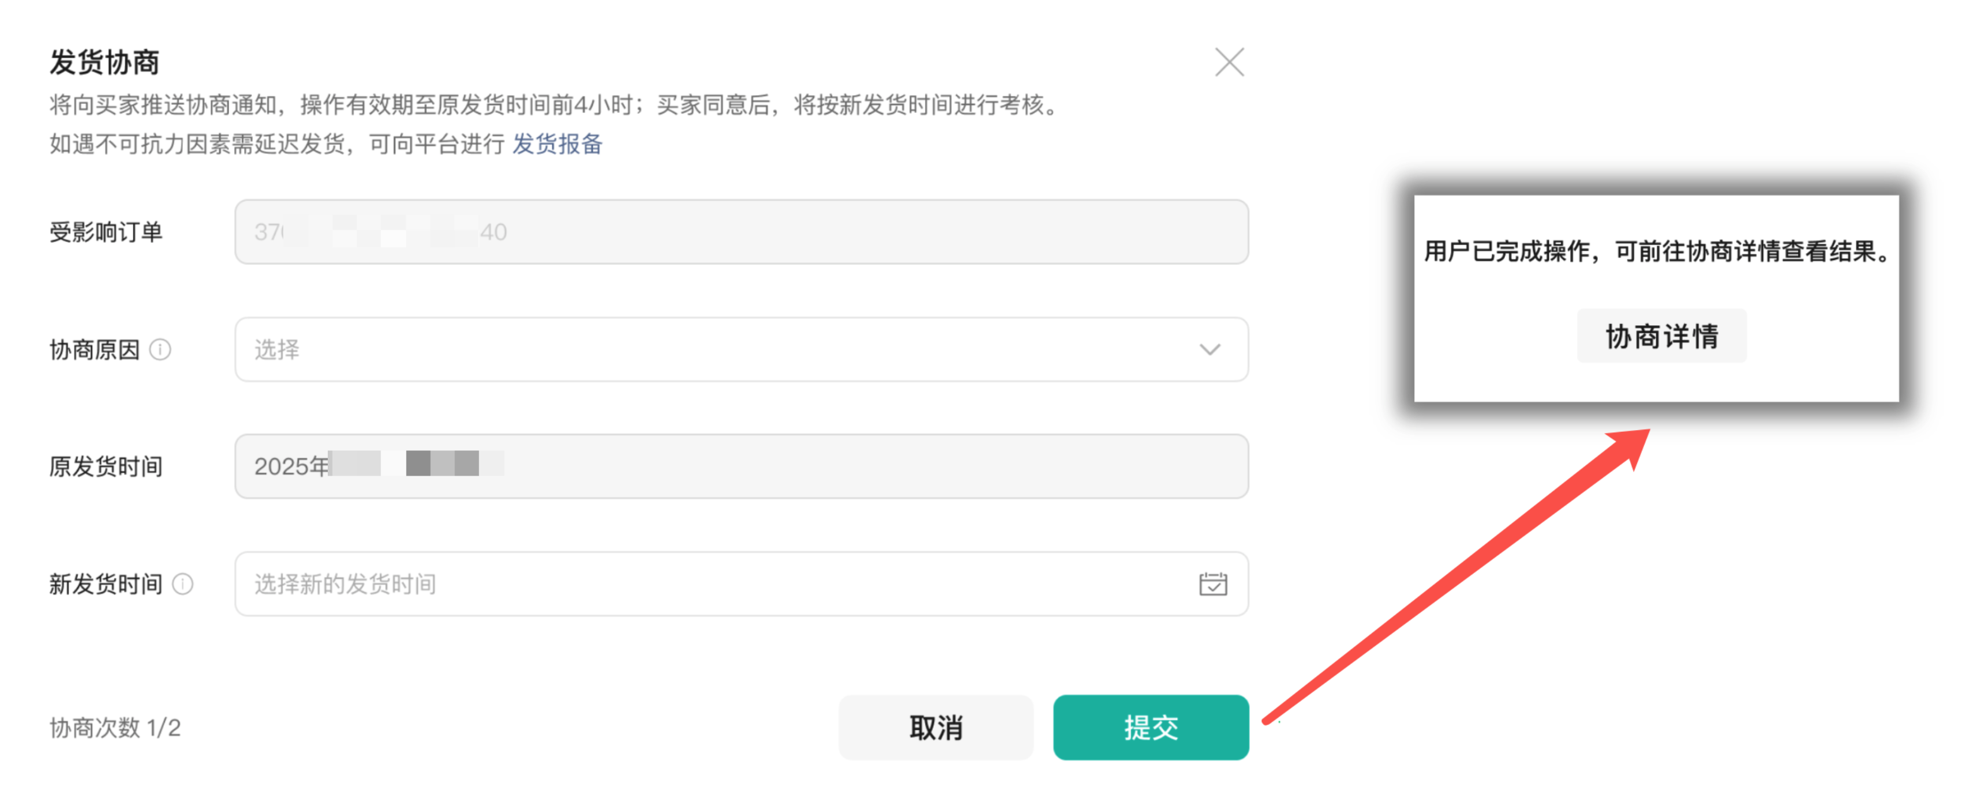Click the 协商原因 label text
This screenshot has width=1962, height=806.
[x=95, y=349]
